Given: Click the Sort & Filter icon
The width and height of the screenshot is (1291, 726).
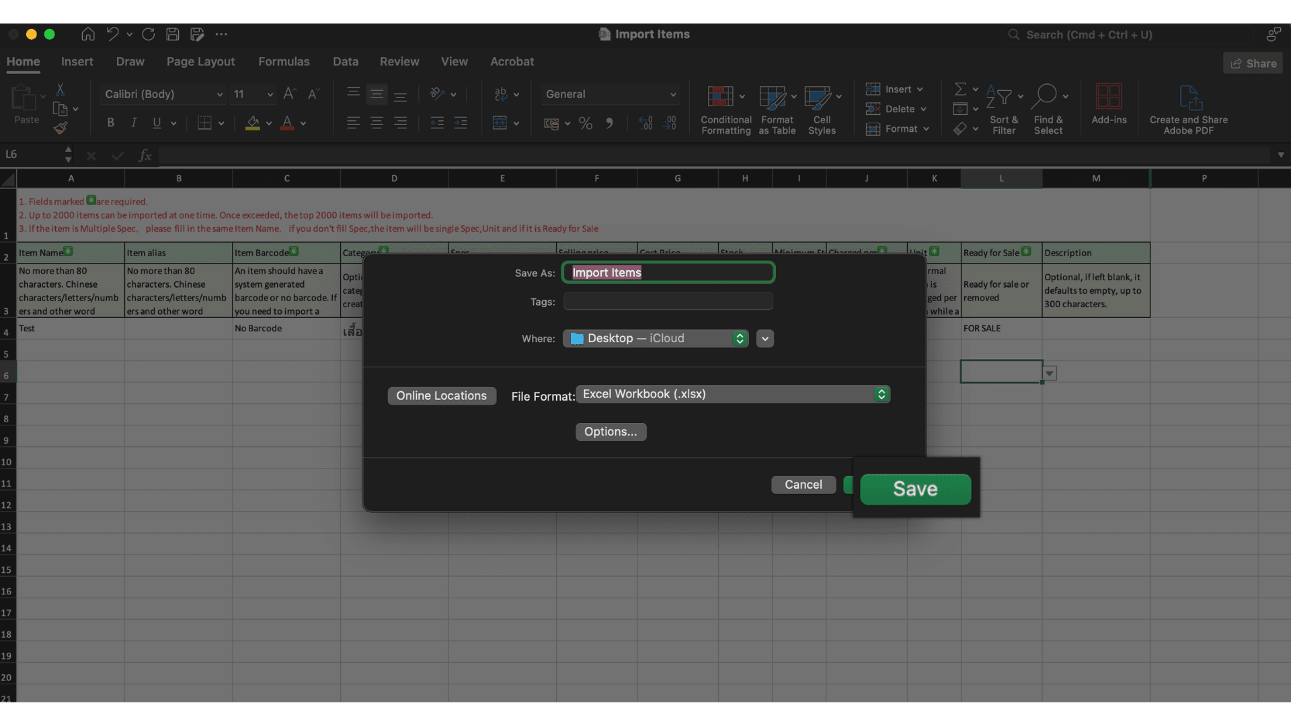Looking at the screenshot, I should pyautogui.click(x=999, y=97).
